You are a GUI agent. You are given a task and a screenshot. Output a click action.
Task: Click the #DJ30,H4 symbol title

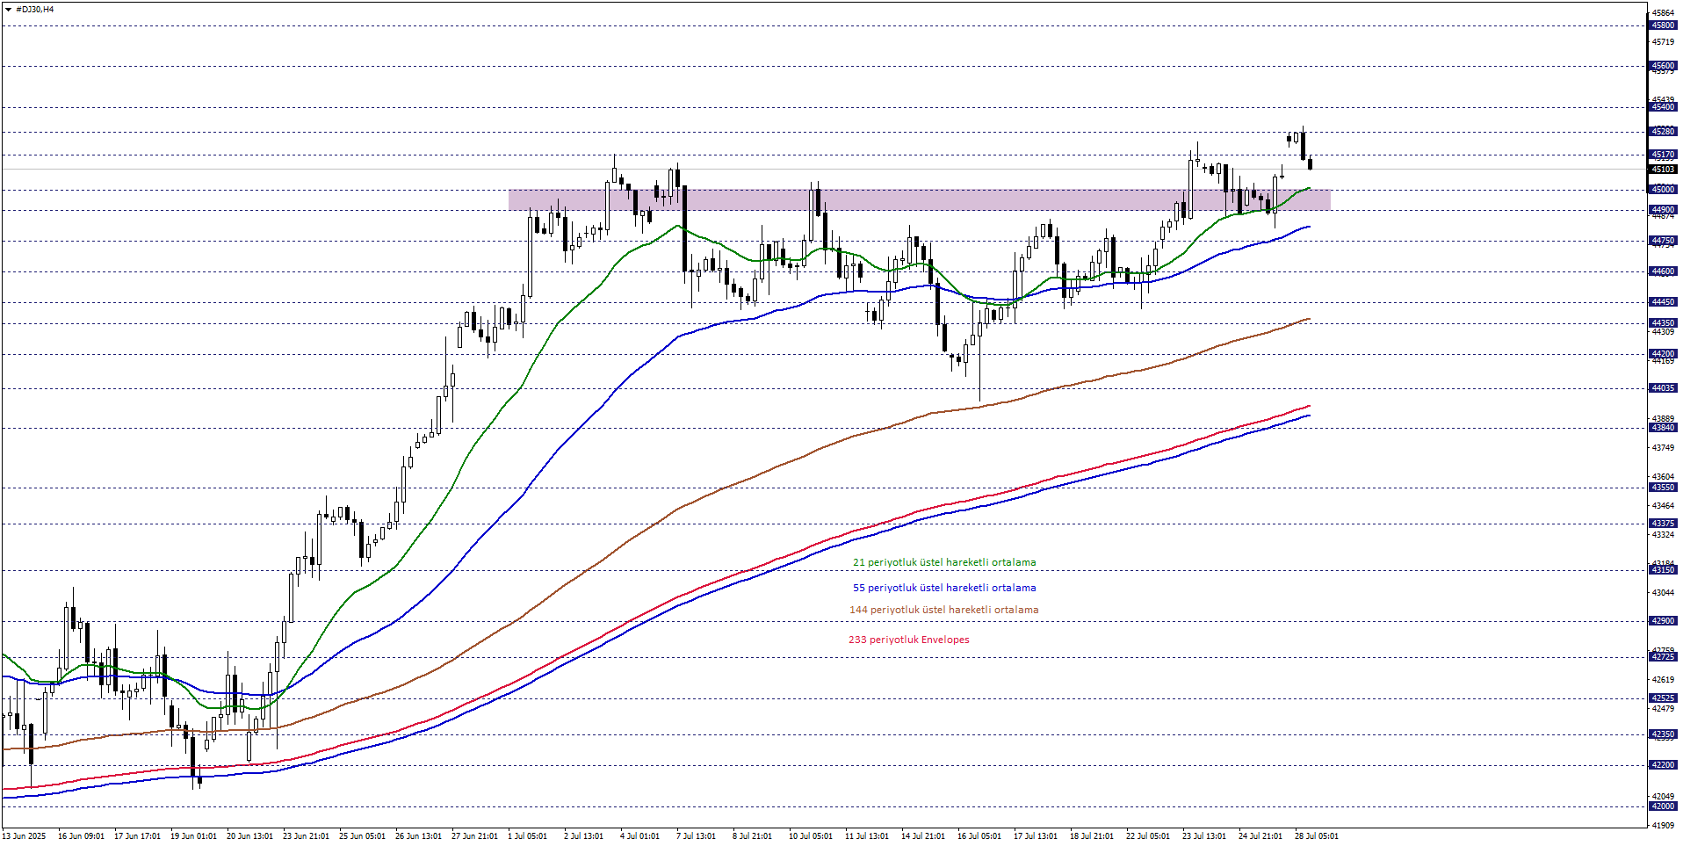click(x=35, y=10)
